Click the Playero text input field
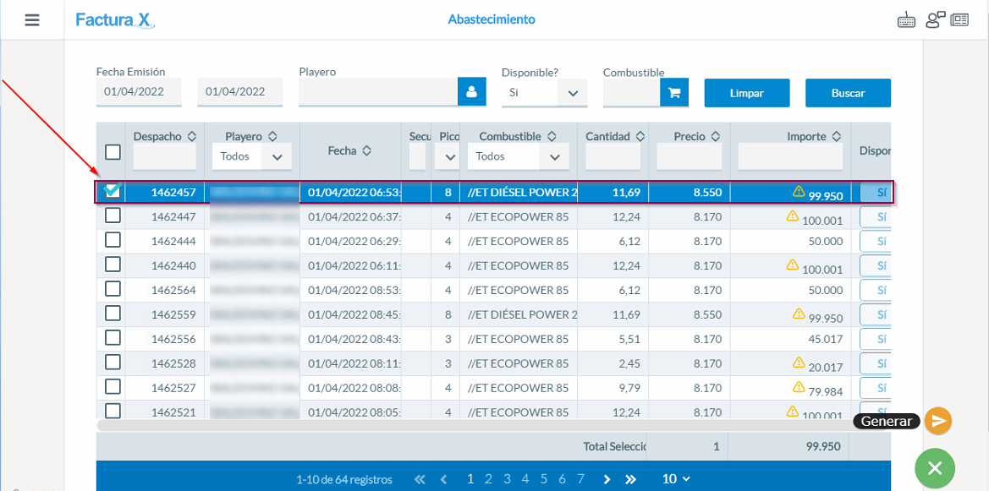This screenshot has height=491, width=989. pos(378,92)
